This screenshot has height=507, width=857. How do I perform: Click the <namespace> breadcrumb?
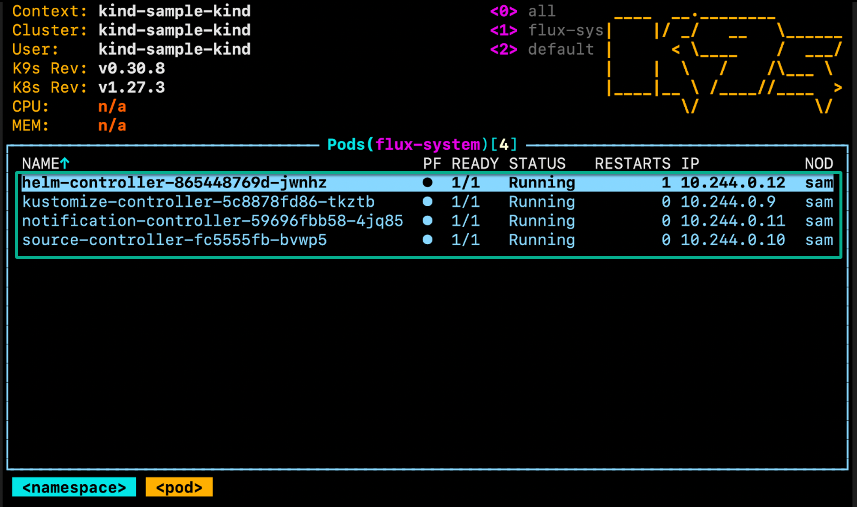[74, 487]
